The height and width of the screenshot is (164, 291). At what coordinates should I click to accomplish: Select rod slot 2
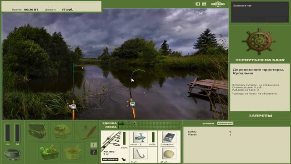tap(94, 152)
